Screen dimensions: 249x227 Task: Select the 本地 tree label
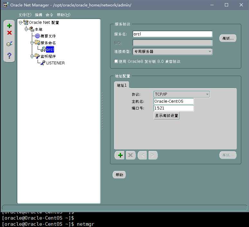point(39,29)
